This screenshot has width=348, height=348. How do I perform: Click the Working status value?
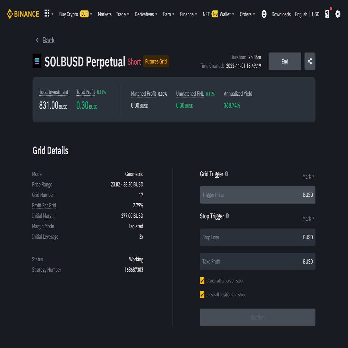pos(136,259)
